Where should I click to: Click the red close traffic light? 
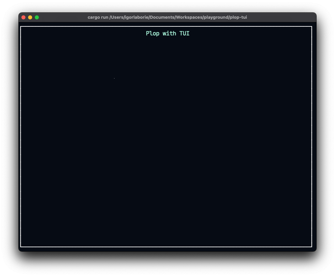23,17
